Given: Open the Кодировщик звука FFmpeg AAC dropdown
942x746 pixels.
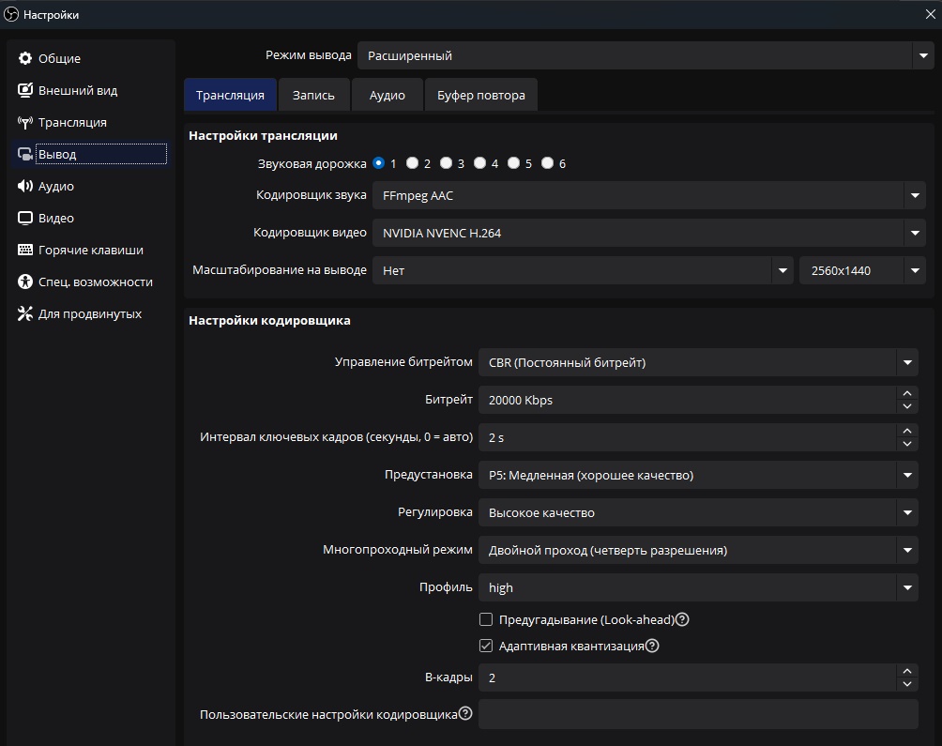Looking at the screenshot, I should click(649, 195).
